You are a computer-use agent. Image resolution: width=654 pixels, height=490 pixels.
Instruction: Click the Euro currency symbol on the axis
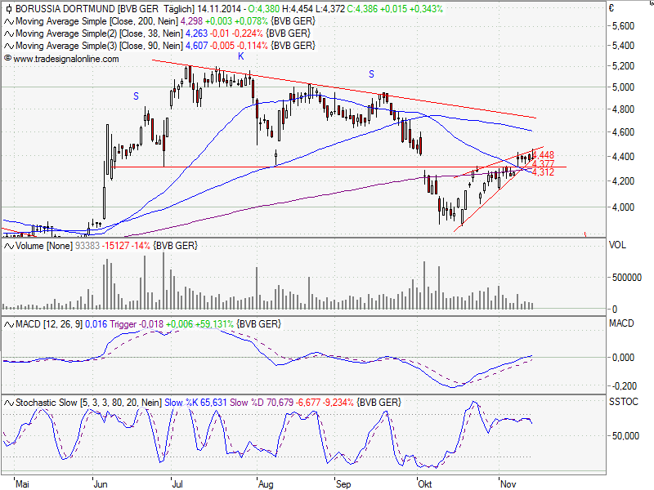coord(611,8)
